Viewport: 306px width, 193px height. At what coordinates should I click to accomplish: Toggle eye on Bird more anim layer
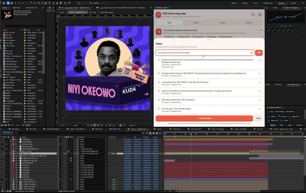2,147
